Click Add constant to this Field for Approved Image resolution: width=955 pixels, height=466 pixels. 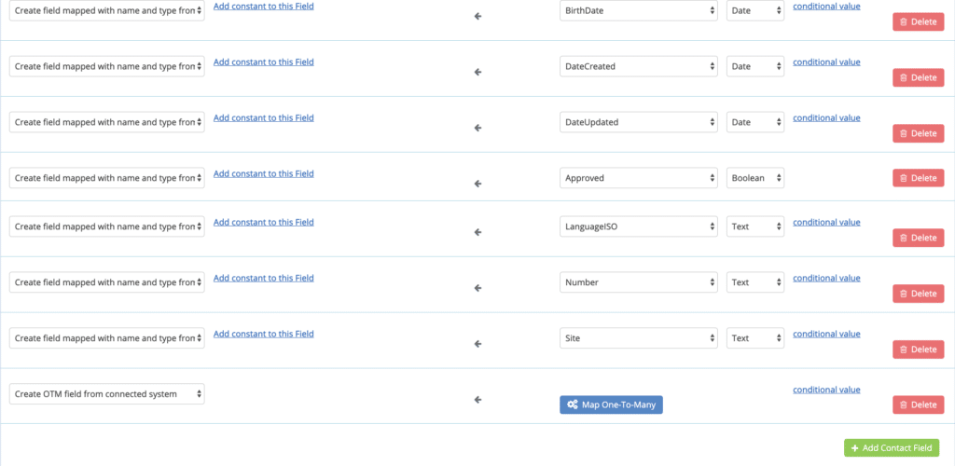click(264, 174)
